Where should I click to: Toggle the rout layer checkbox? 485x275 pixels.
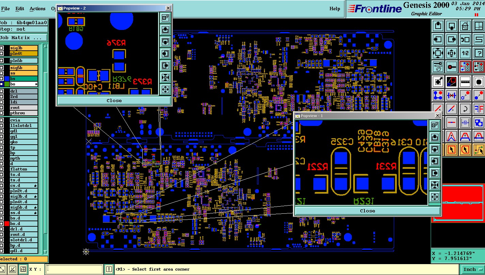2,108
